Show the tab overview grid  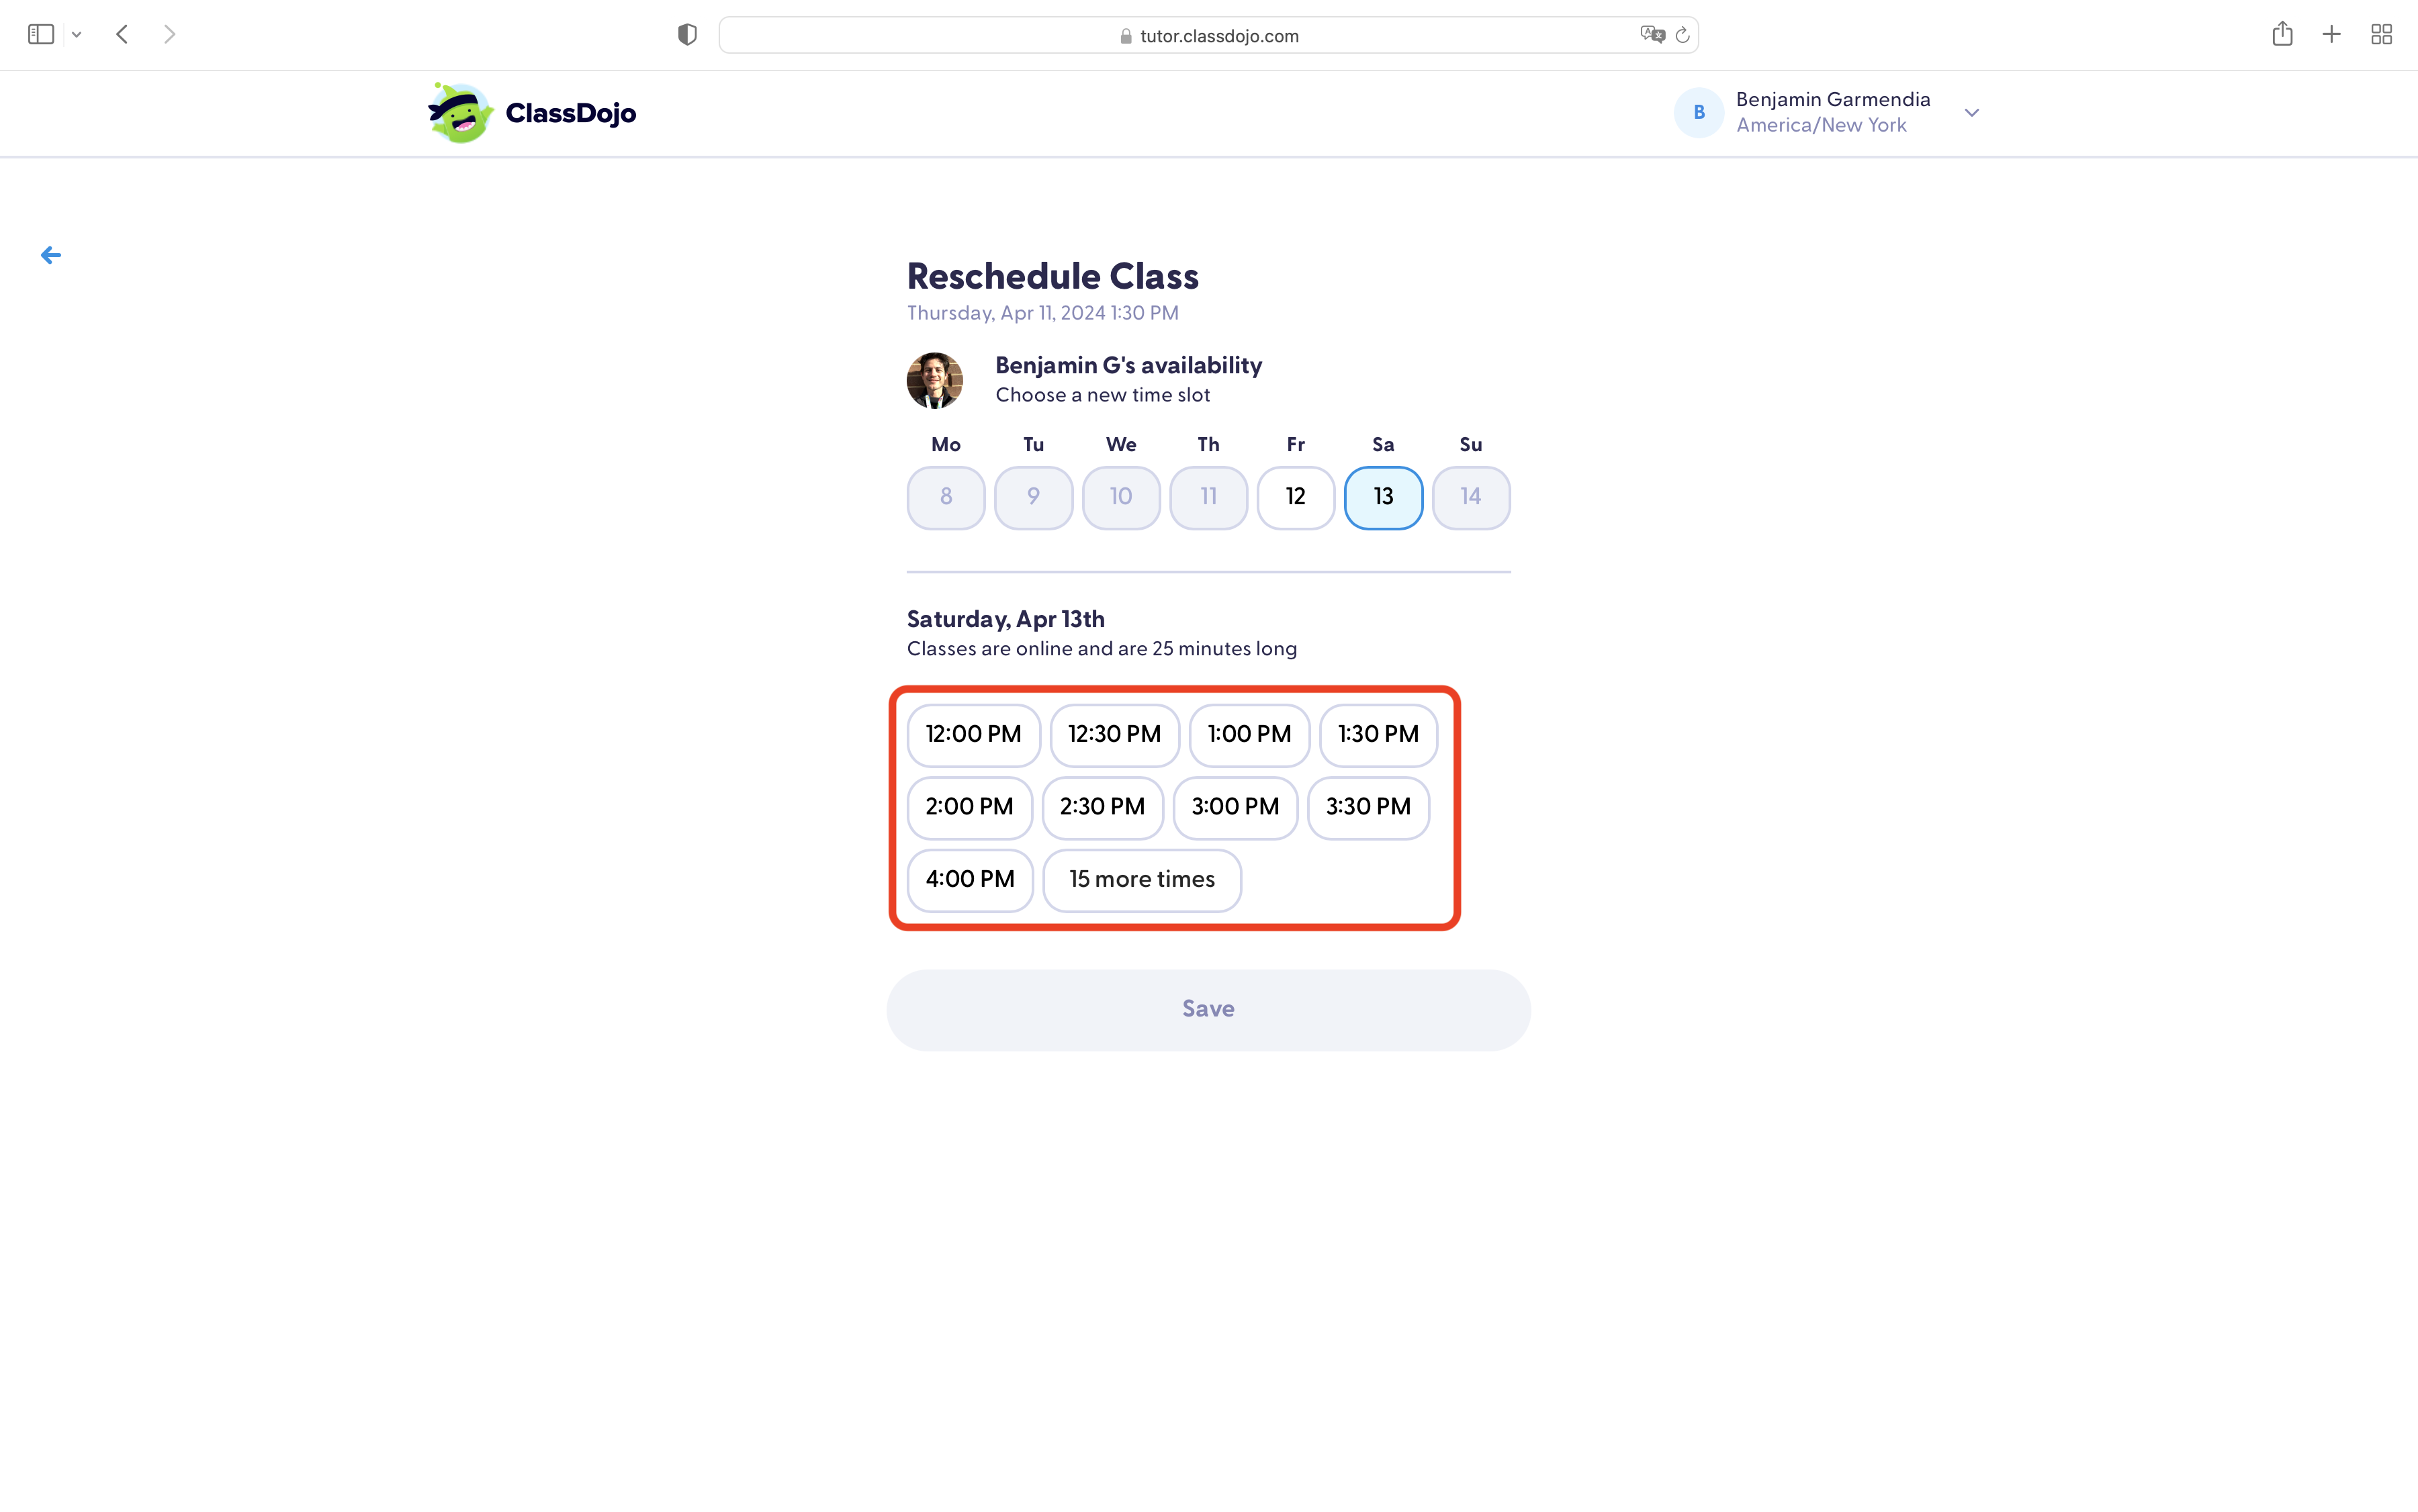[2381, 34]
